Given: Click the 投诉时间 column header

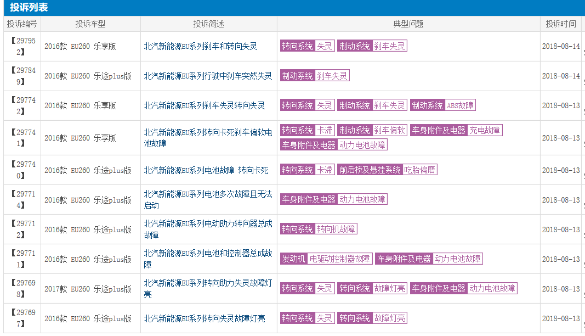Looking at the screenshot, I should tap(561, 24).
